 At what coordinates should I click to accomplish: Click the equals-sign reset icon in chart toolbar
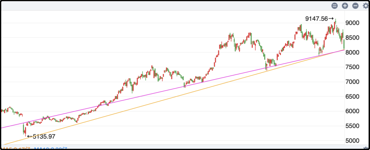[x=335, y=6]
